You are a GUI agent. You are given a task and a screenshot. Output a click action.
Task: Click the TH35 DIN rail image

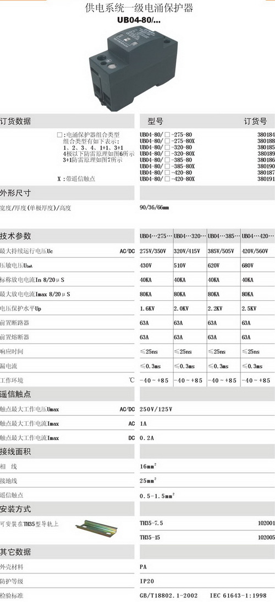(x=97, y=528)
